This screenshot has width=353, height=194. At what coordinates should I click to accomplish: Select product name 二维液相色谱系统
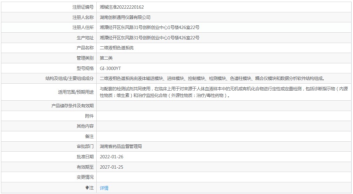pyautogui.click(x=117, y=48)
